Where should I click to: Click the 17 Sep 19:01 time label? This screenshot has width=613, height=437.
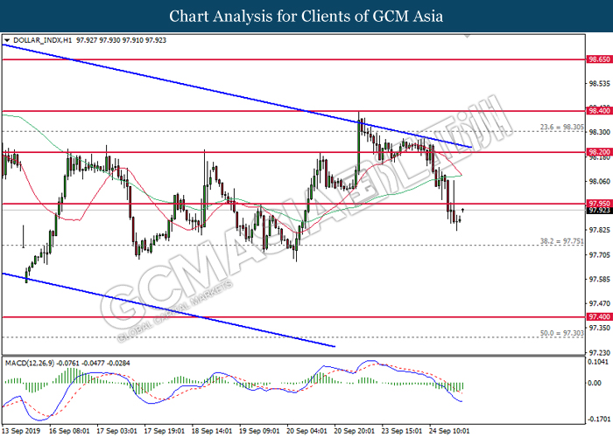tap(165, 431)
